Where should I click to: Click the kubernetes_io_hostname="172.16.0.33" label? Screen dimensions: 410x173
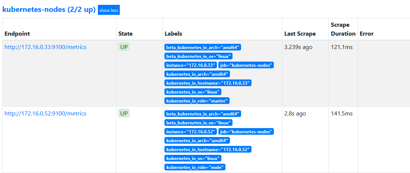pos(208,83)
